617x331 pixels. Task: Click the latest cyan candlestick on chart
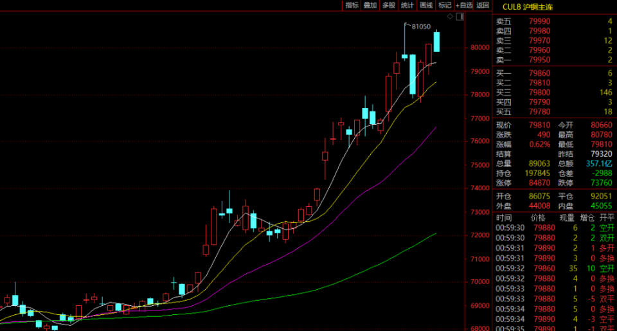click(436, 42)
